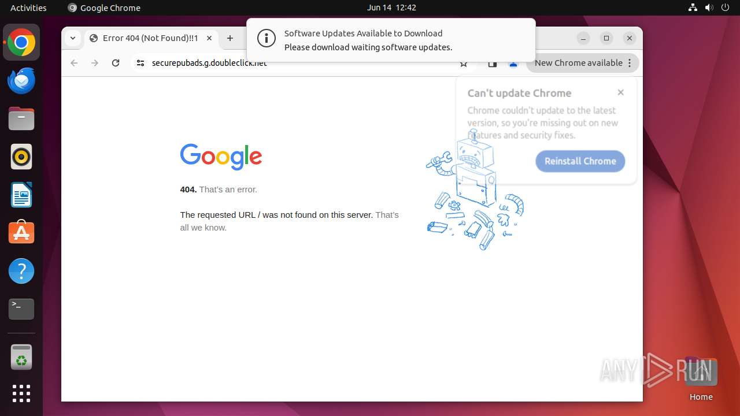The height and width of the screenshot is (416, 740).
Task: Launch LibreOffice Writer from the dock
Action: 21,195
